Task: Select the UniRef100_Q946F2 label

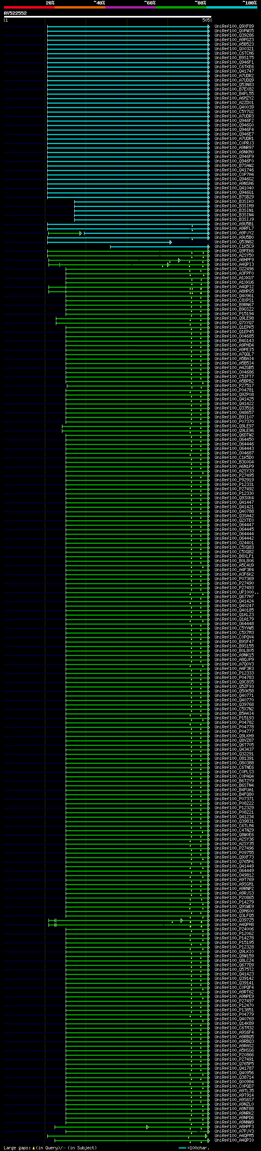Action: coord(234,120)
